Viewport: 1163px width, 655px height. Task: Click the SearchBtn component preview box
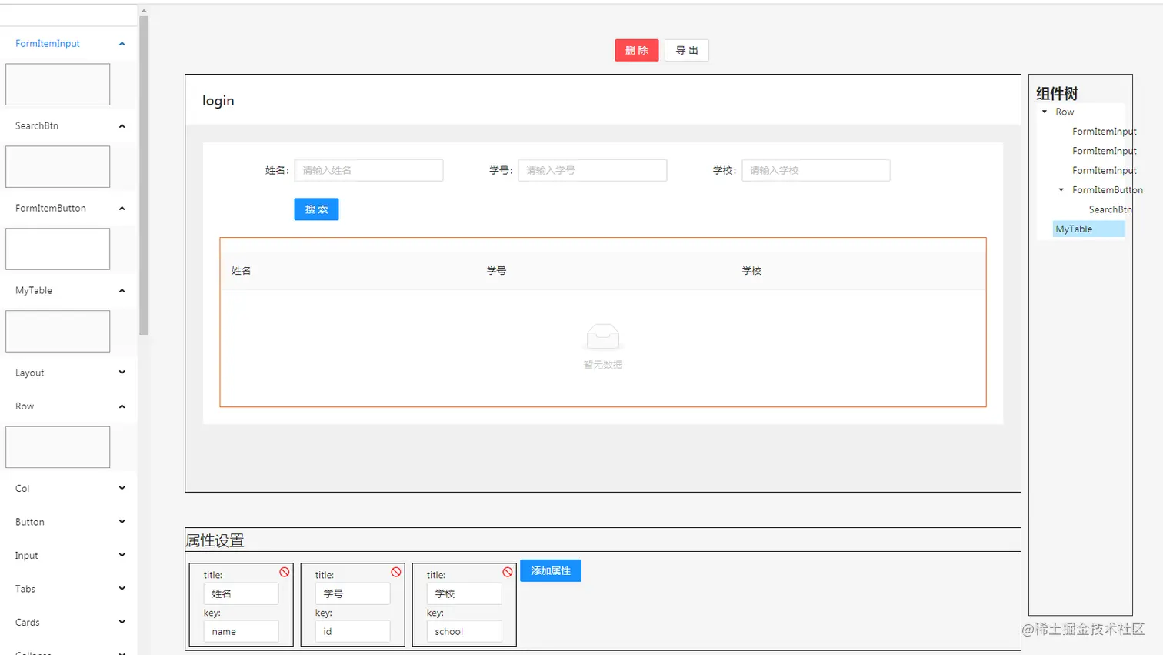[58, 166]
